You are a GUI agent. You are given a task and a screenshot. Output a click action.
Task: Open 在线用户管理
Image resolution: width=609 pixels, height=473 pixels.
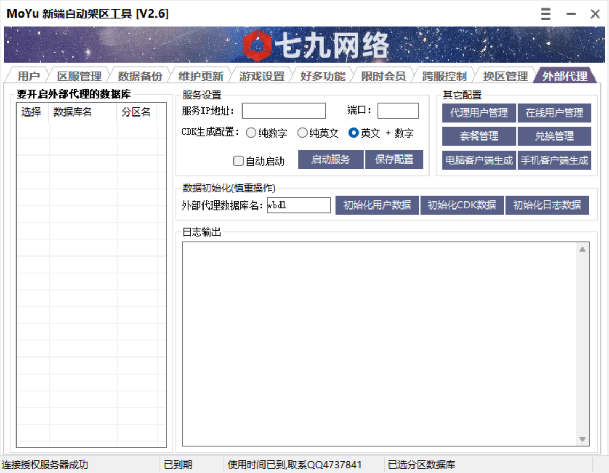tap(556, 112)
